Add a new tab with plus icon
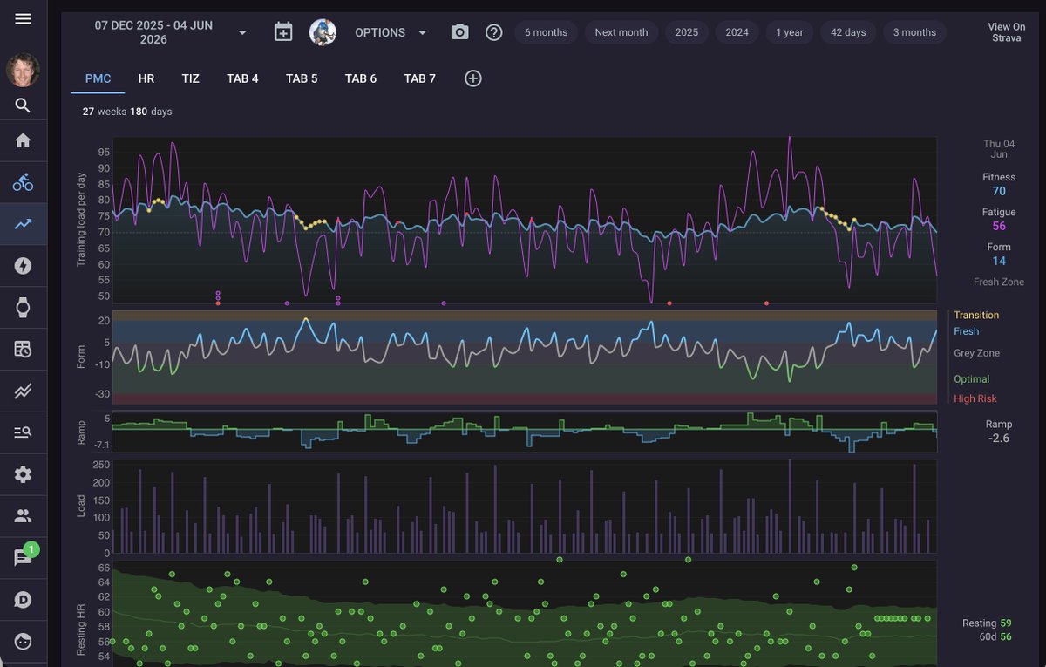Image resolution: width=1046 pixels, height=667 pixels. click(473, 78)
